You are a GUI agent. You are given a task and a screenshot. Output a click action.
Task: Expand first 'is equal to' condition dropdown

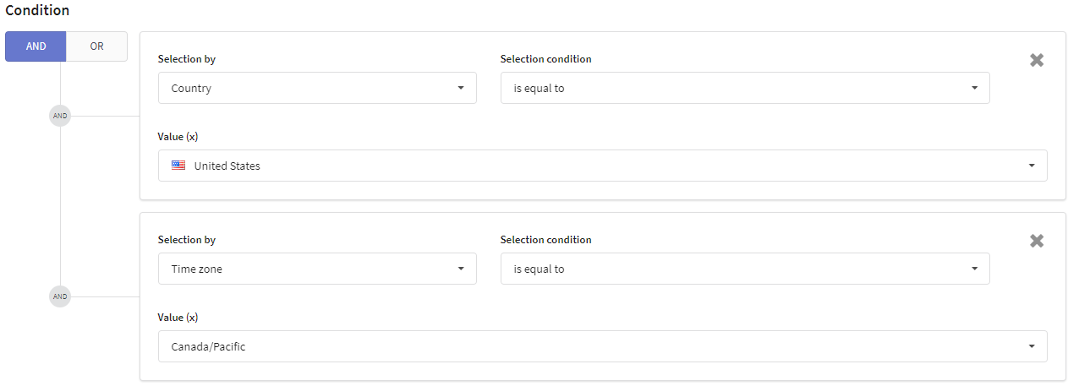745,88
